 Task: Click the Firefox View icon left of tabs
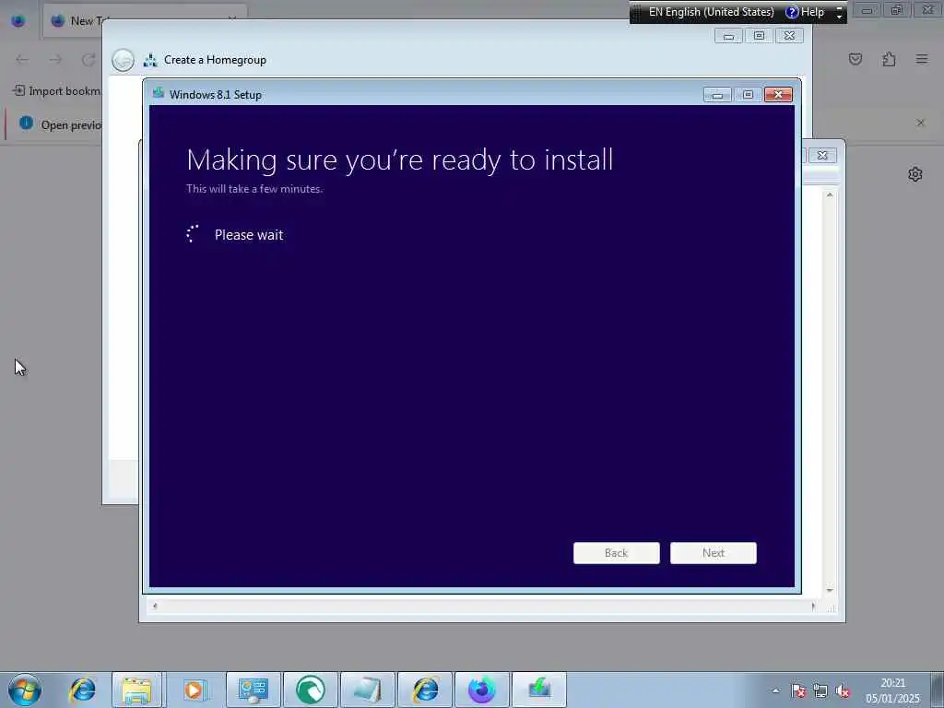pos(18,21)
